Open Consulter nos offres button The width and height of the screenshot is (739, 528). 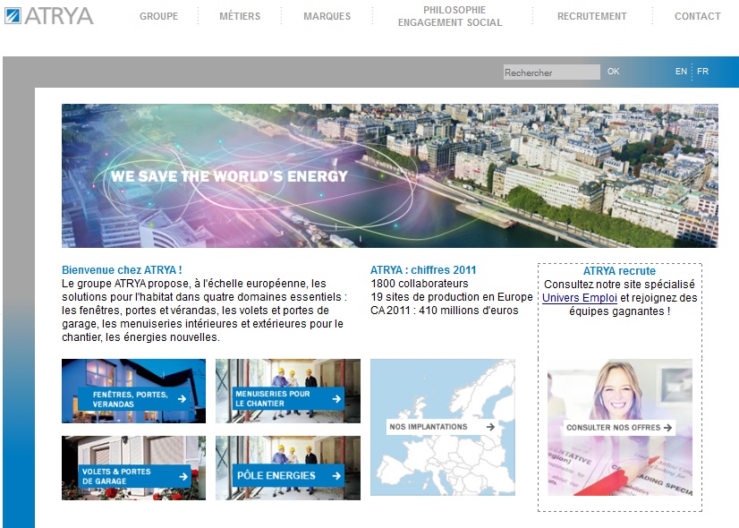619,428
